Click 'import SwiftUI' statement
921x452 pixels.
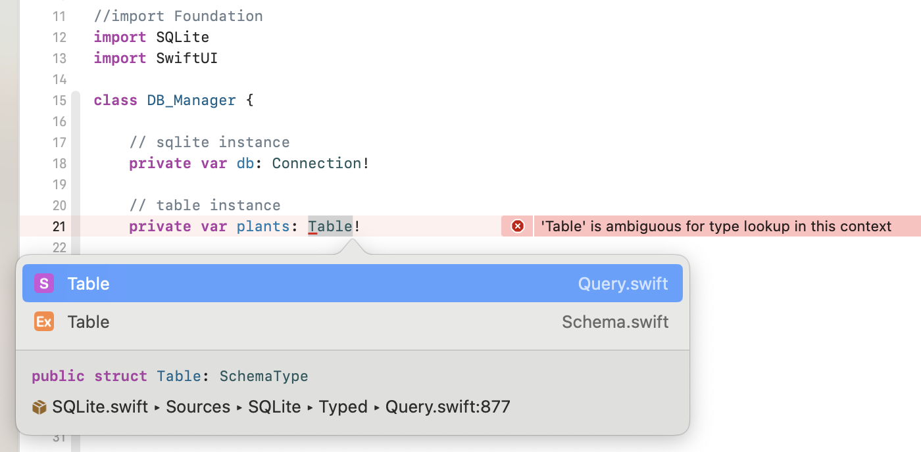[155, 58]
